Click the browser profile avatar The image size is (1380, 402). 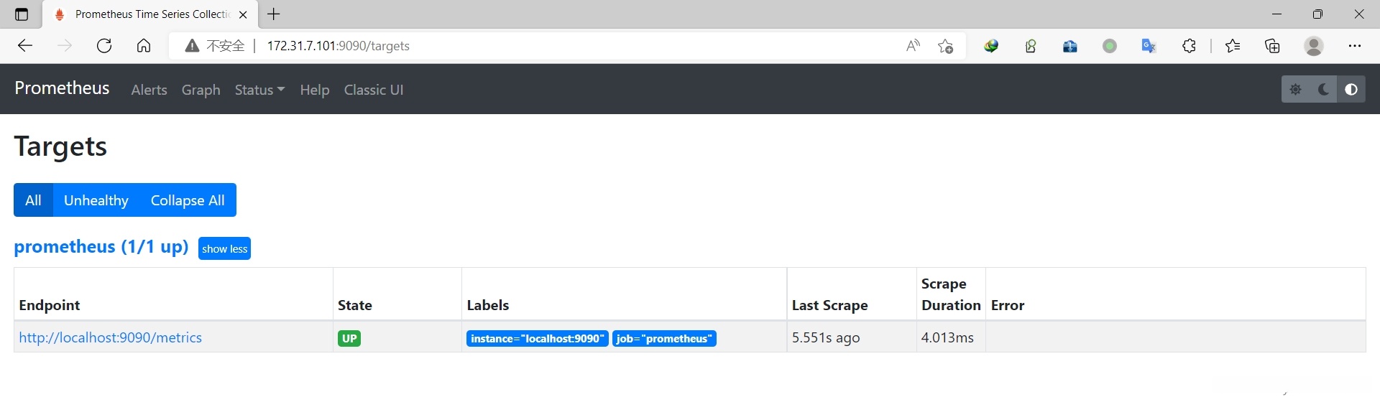pyautogui.click(x=1314, y=46)
